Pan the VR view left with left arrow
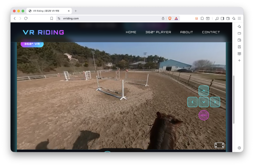254x166 pixels. pos(192,102)
